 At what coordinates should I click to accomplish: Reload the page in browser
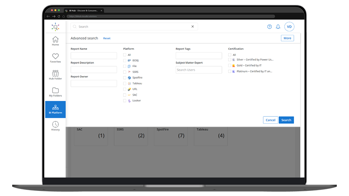tap(59, 16)
